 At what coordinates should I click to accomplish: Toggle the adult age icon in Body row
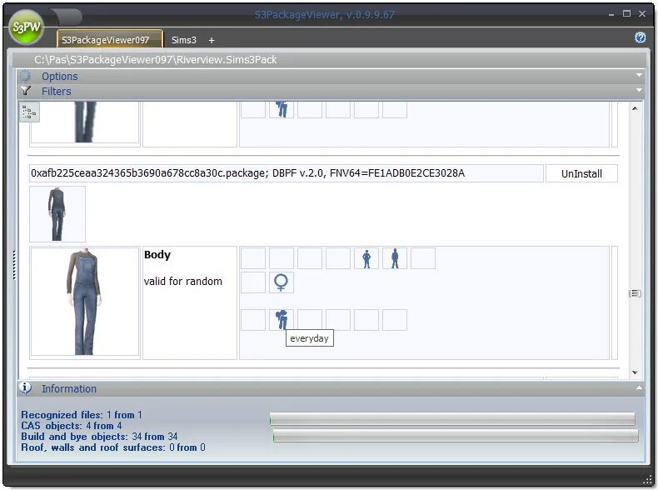pos(395,258)
